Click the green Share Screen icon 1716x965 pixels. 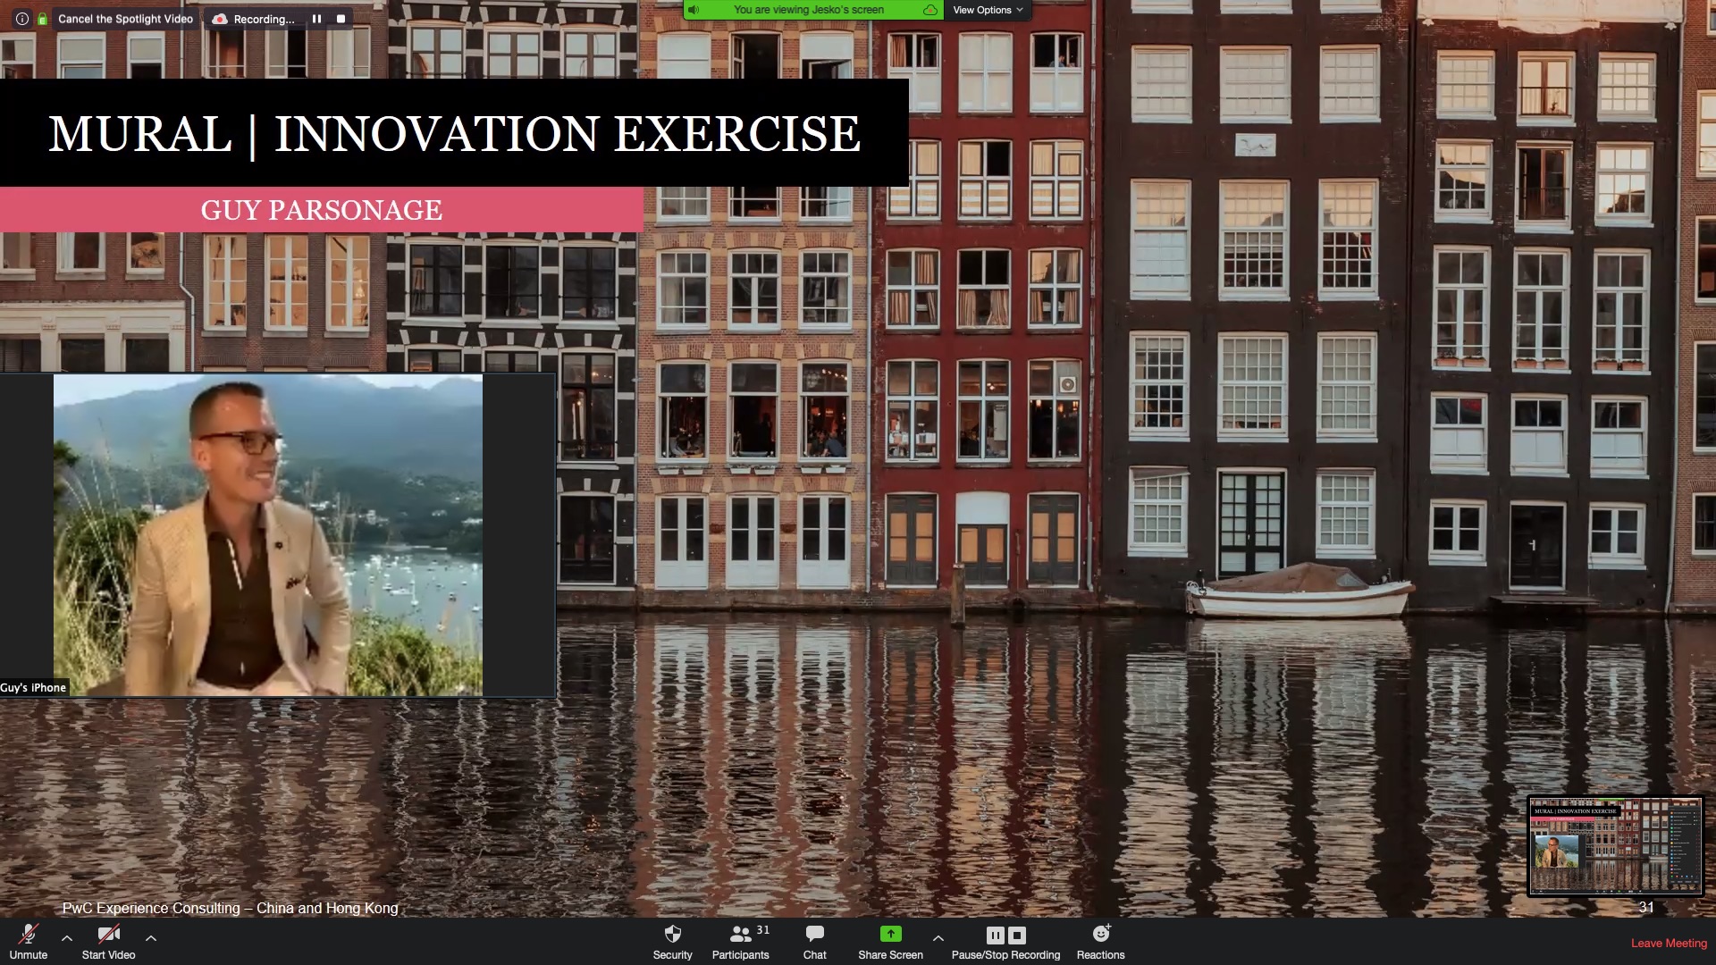[890, 934]
